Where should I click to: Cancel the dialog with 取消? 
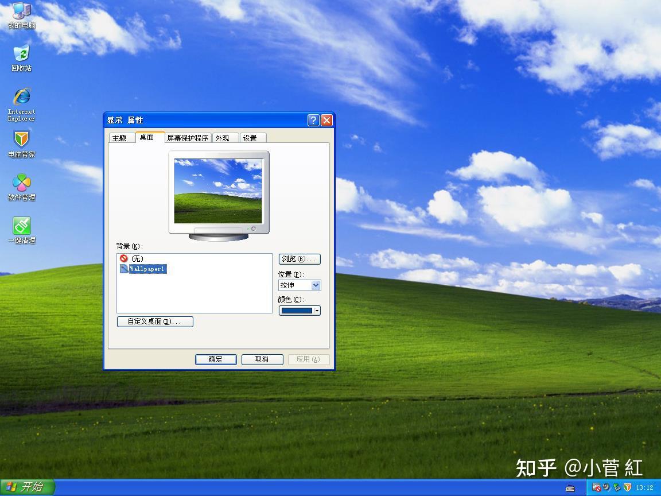[262, 359]
